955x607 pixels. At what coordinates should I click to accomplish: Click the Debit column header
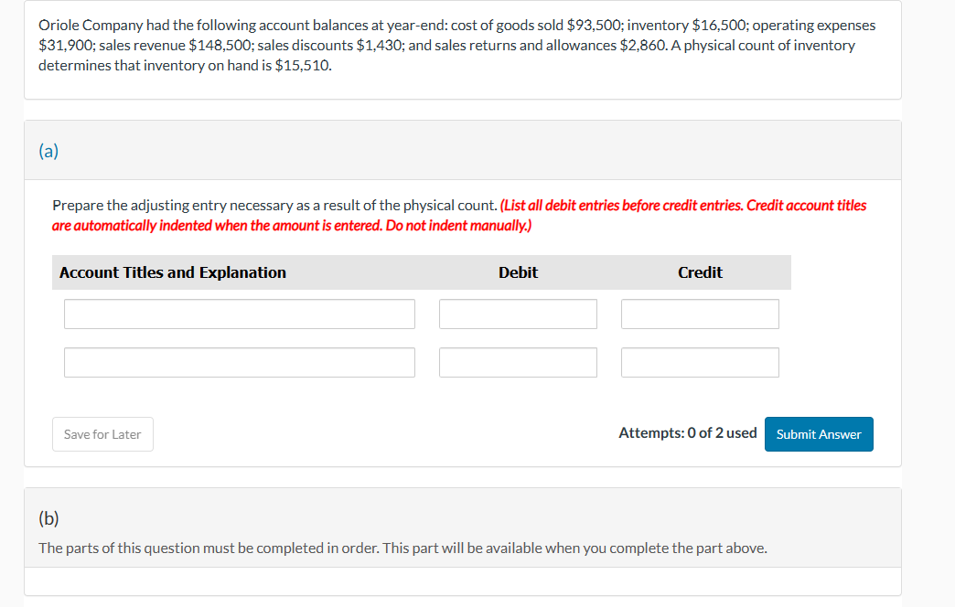pyautogui.click(x=518, y=272)
